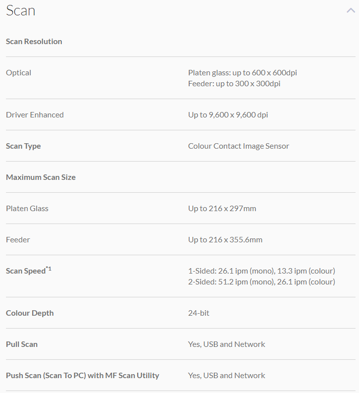Collapse the Scan section chevron
Screen dimensions: 359x393
pos(351,11)
